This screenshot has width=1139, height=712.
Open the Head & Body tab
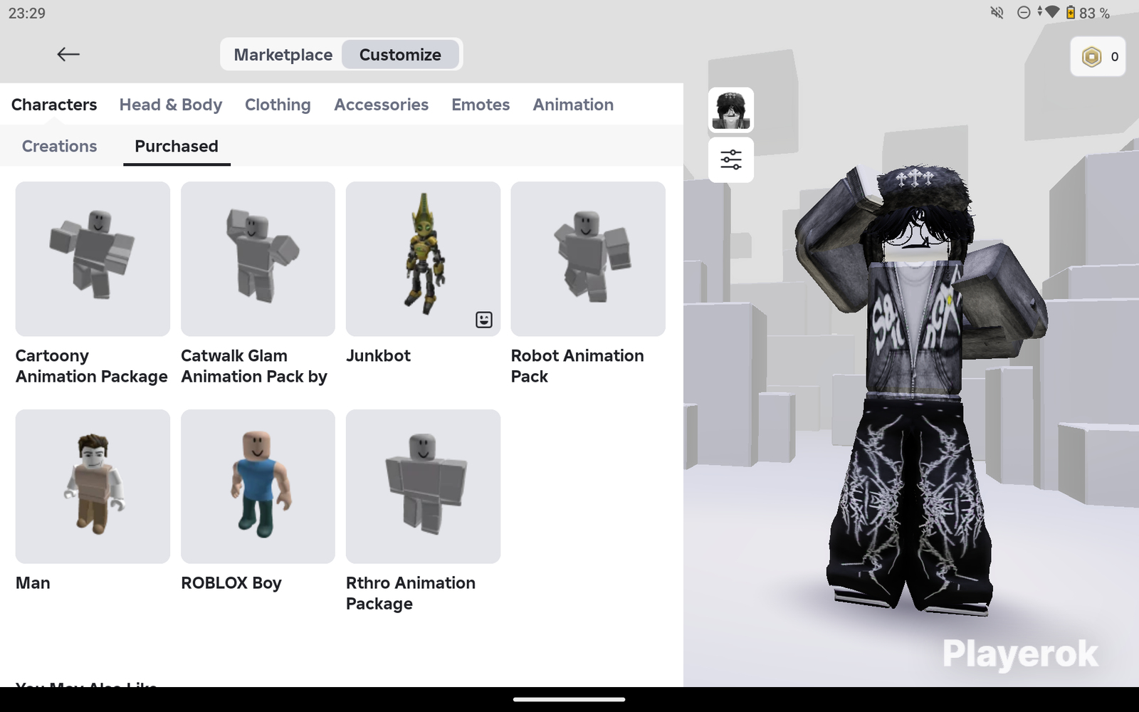pyautogui.click(x=171, y=105)
